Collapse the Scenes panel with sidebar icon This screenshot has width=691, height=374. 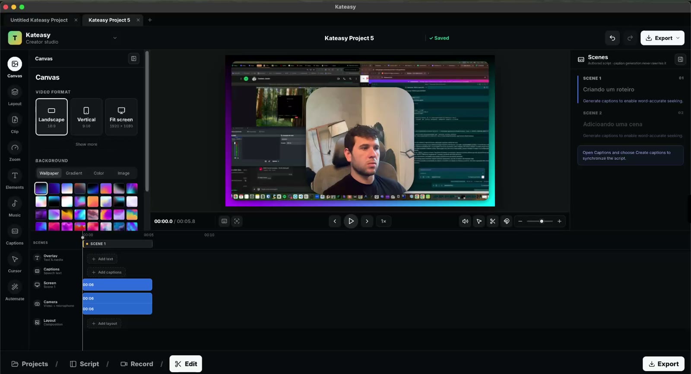pyautogui.click(x=680, y=59)
